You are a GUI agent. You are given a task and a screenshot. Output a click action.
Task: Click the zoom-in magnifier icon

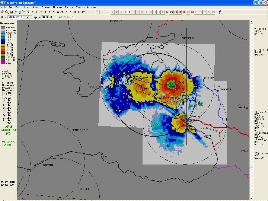click(x=2, y=12)
